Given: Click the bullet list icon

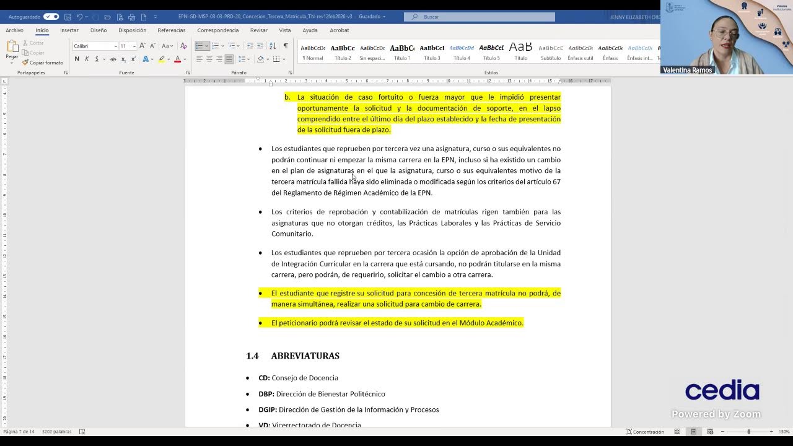Looking at the screenshot, I should [x=199, y=46].
